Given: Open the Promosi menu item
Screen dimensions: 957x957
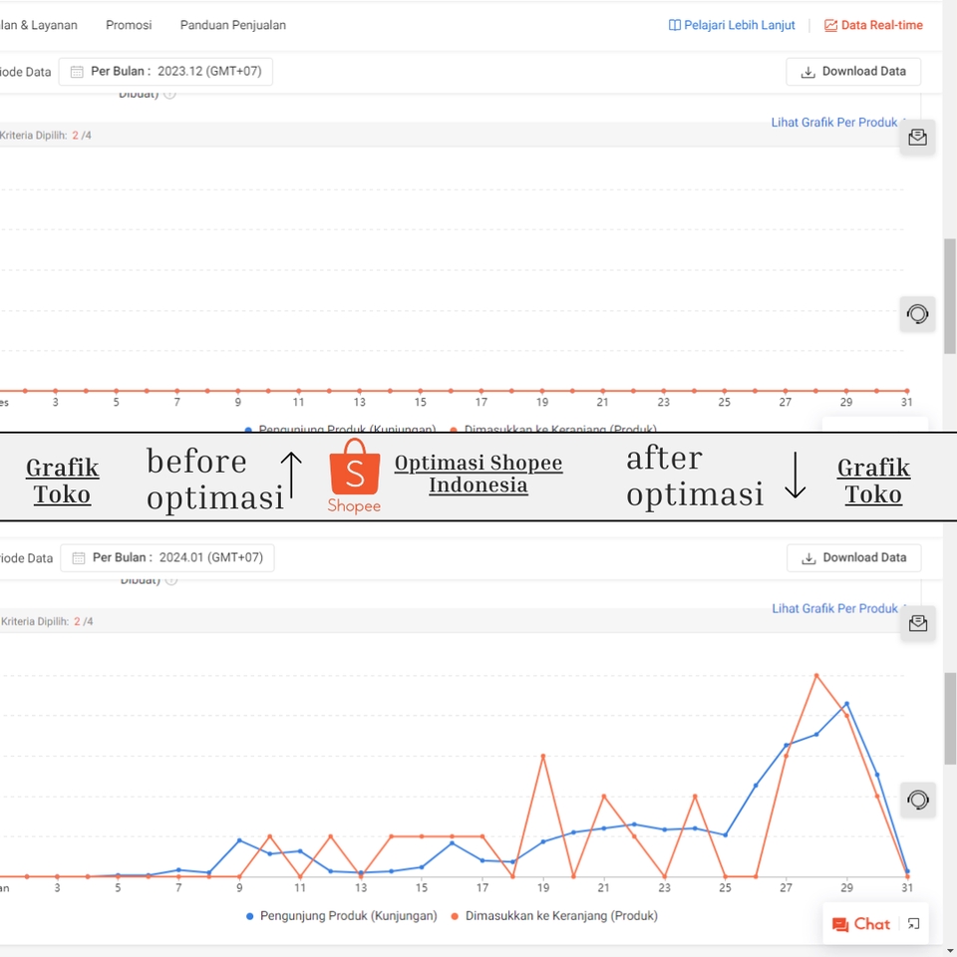Looking at the screenshot, I should (129, 25).
